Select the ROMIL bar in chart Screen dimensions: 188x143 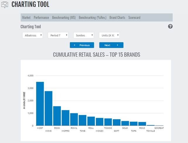74,119
